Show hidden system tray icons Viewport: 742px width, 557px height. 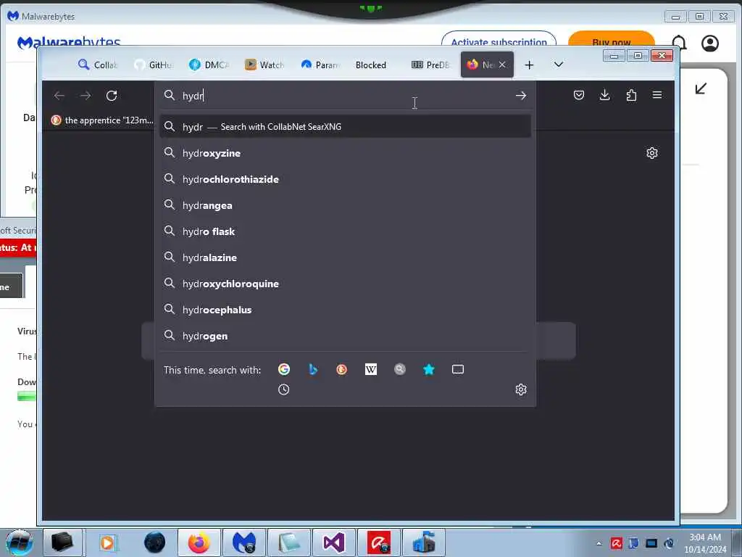coord(599,543)
